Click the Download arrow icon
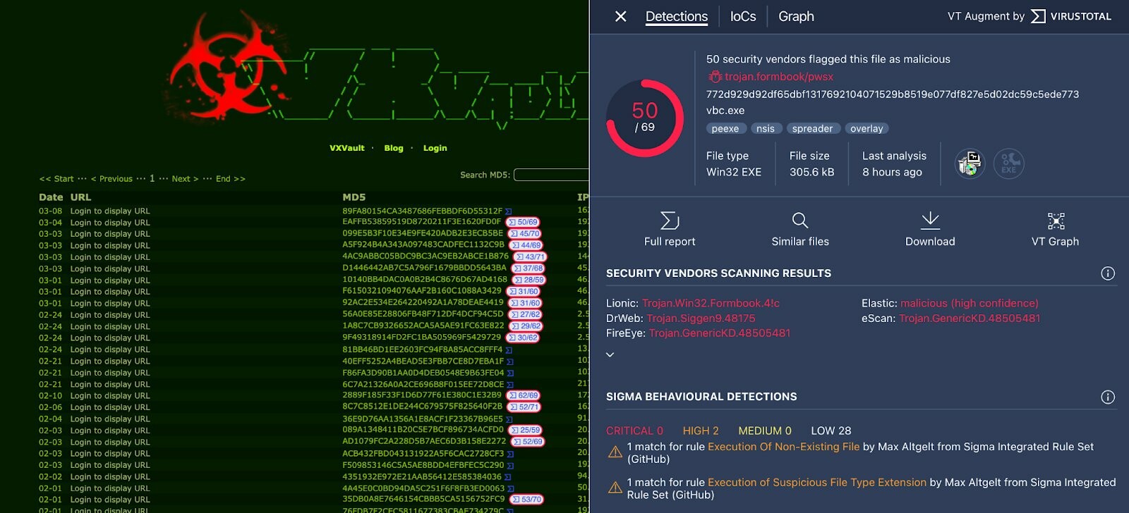Viewport: 1129px width, 513px height. click(930, 221)
